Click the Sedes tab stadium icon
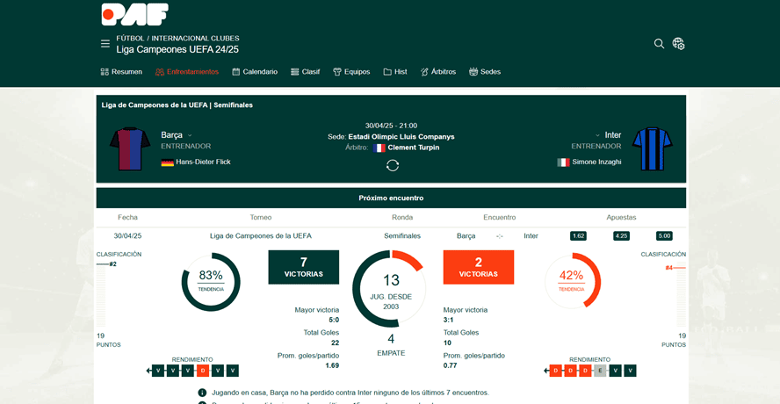 [473, 72]
